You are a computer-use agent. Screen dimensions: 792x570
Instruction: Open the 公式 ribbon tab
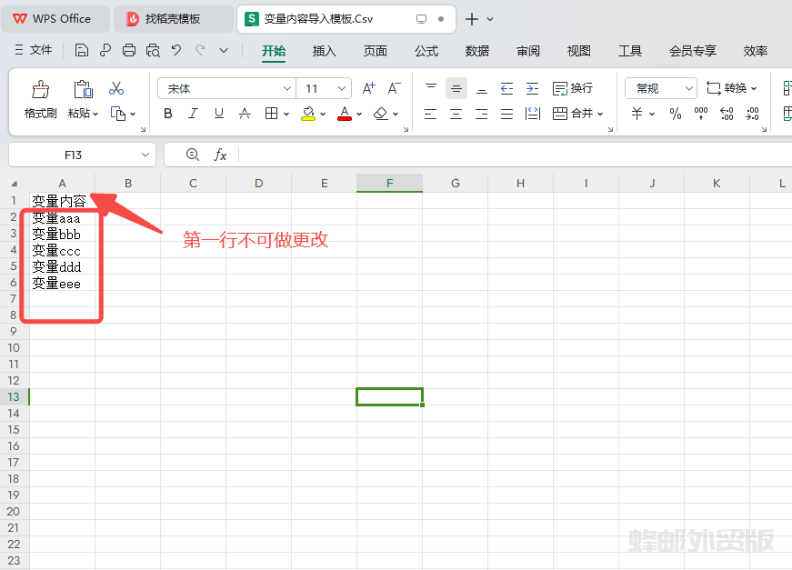(426, 51)
